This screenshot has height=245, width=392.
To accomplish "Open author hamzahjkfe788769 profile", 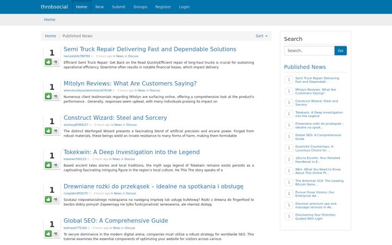I will pos(77,56).
